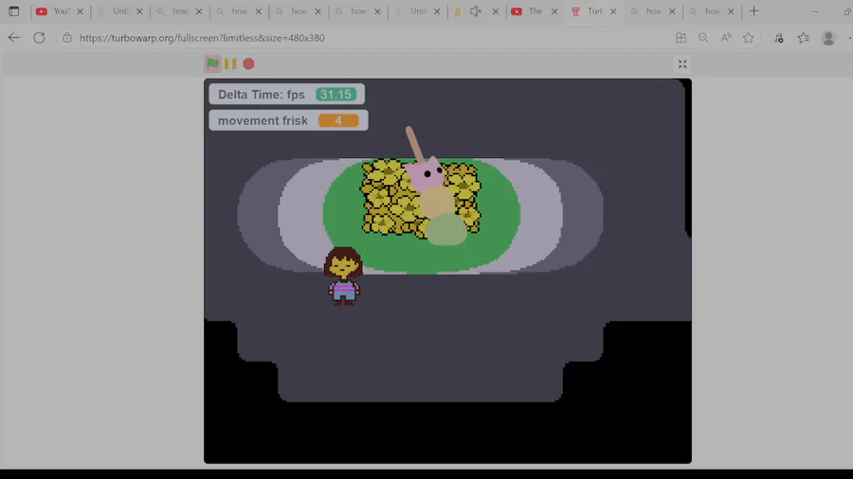The height and width of the screenshot is (479, 853).
Task: Close the 'Turl' TurboWarp tab
Action: [x=613, y=10]
